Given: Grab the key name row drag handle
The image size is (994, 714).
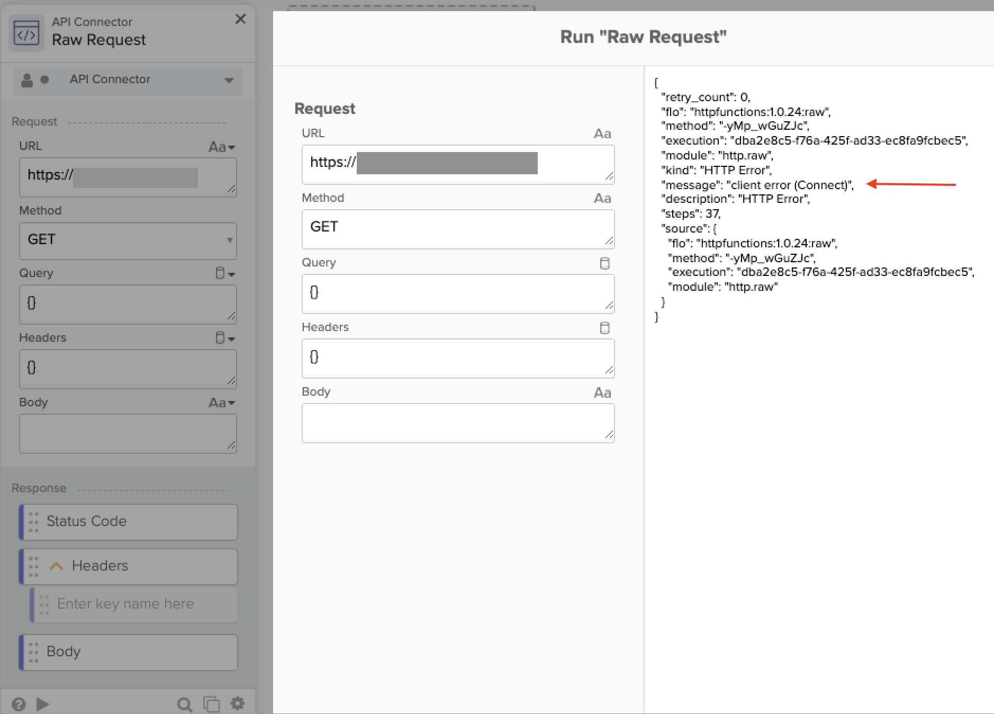Looking at the screenshot, I should coord(44,604).
